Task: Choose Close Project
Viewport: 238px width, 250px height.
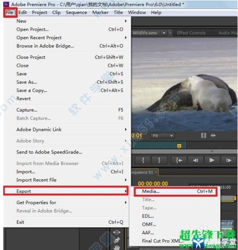Action: pyautogui.click(x=72, y=57)
